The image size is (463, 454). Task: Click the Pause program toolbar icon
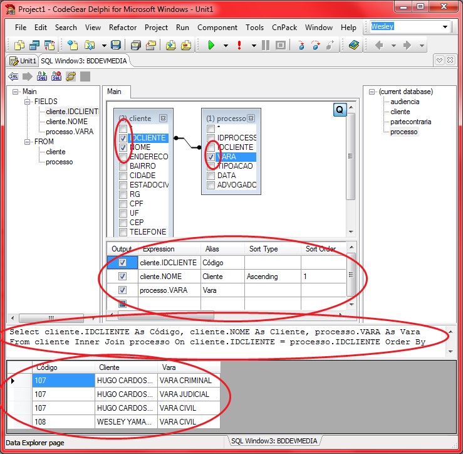(x=266, y=45)
